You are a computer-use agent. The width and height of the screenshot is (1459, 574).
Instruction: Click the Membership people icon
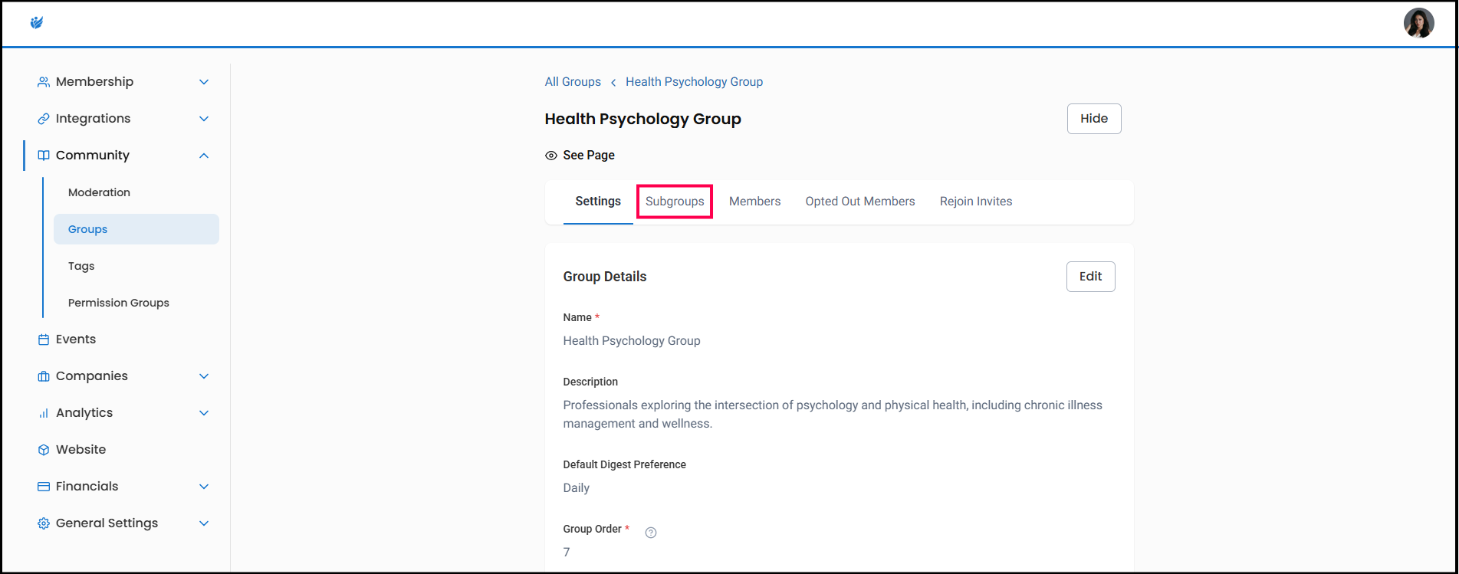44,82
